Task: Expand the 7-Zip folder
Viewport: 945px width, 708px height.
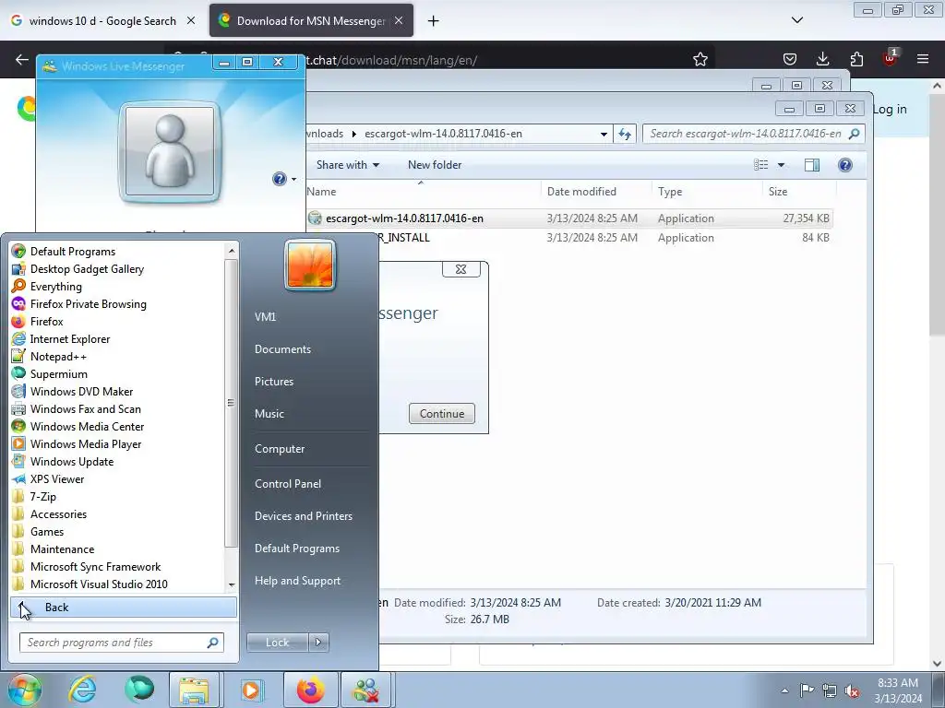Action: pos(42,497)
